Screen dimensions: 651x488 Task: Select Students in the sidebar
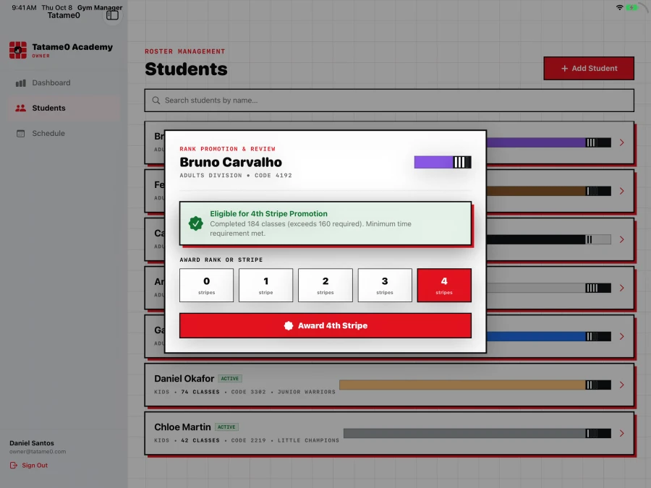64,108
